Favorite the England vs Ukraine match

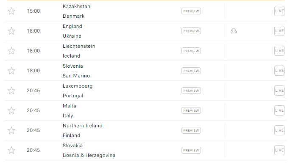pos(11,31)
